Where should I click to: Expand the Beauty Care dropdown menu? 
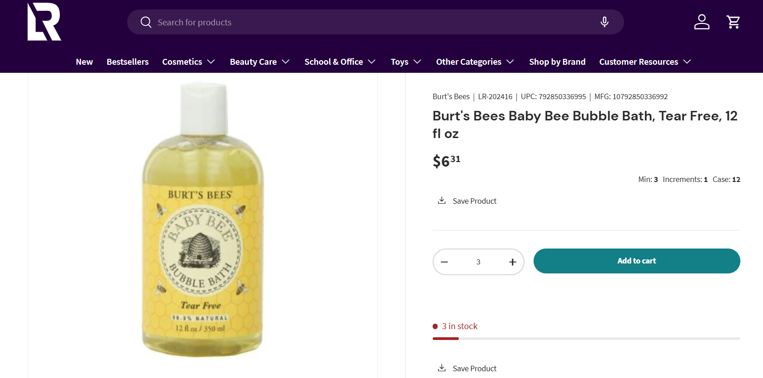(260, 62)
